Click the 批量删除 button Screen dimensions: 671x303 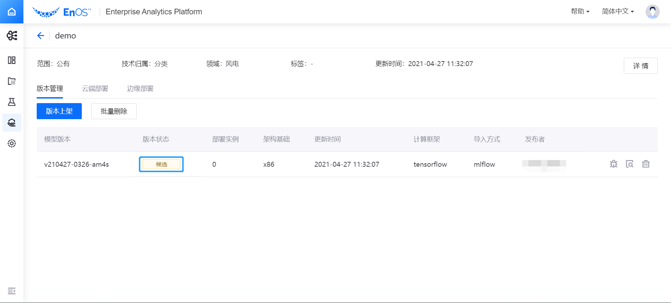114,111
